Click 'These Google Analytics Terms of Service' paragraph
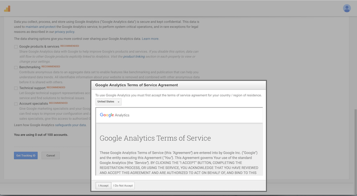Screen dimensions: 357x196 179,163
